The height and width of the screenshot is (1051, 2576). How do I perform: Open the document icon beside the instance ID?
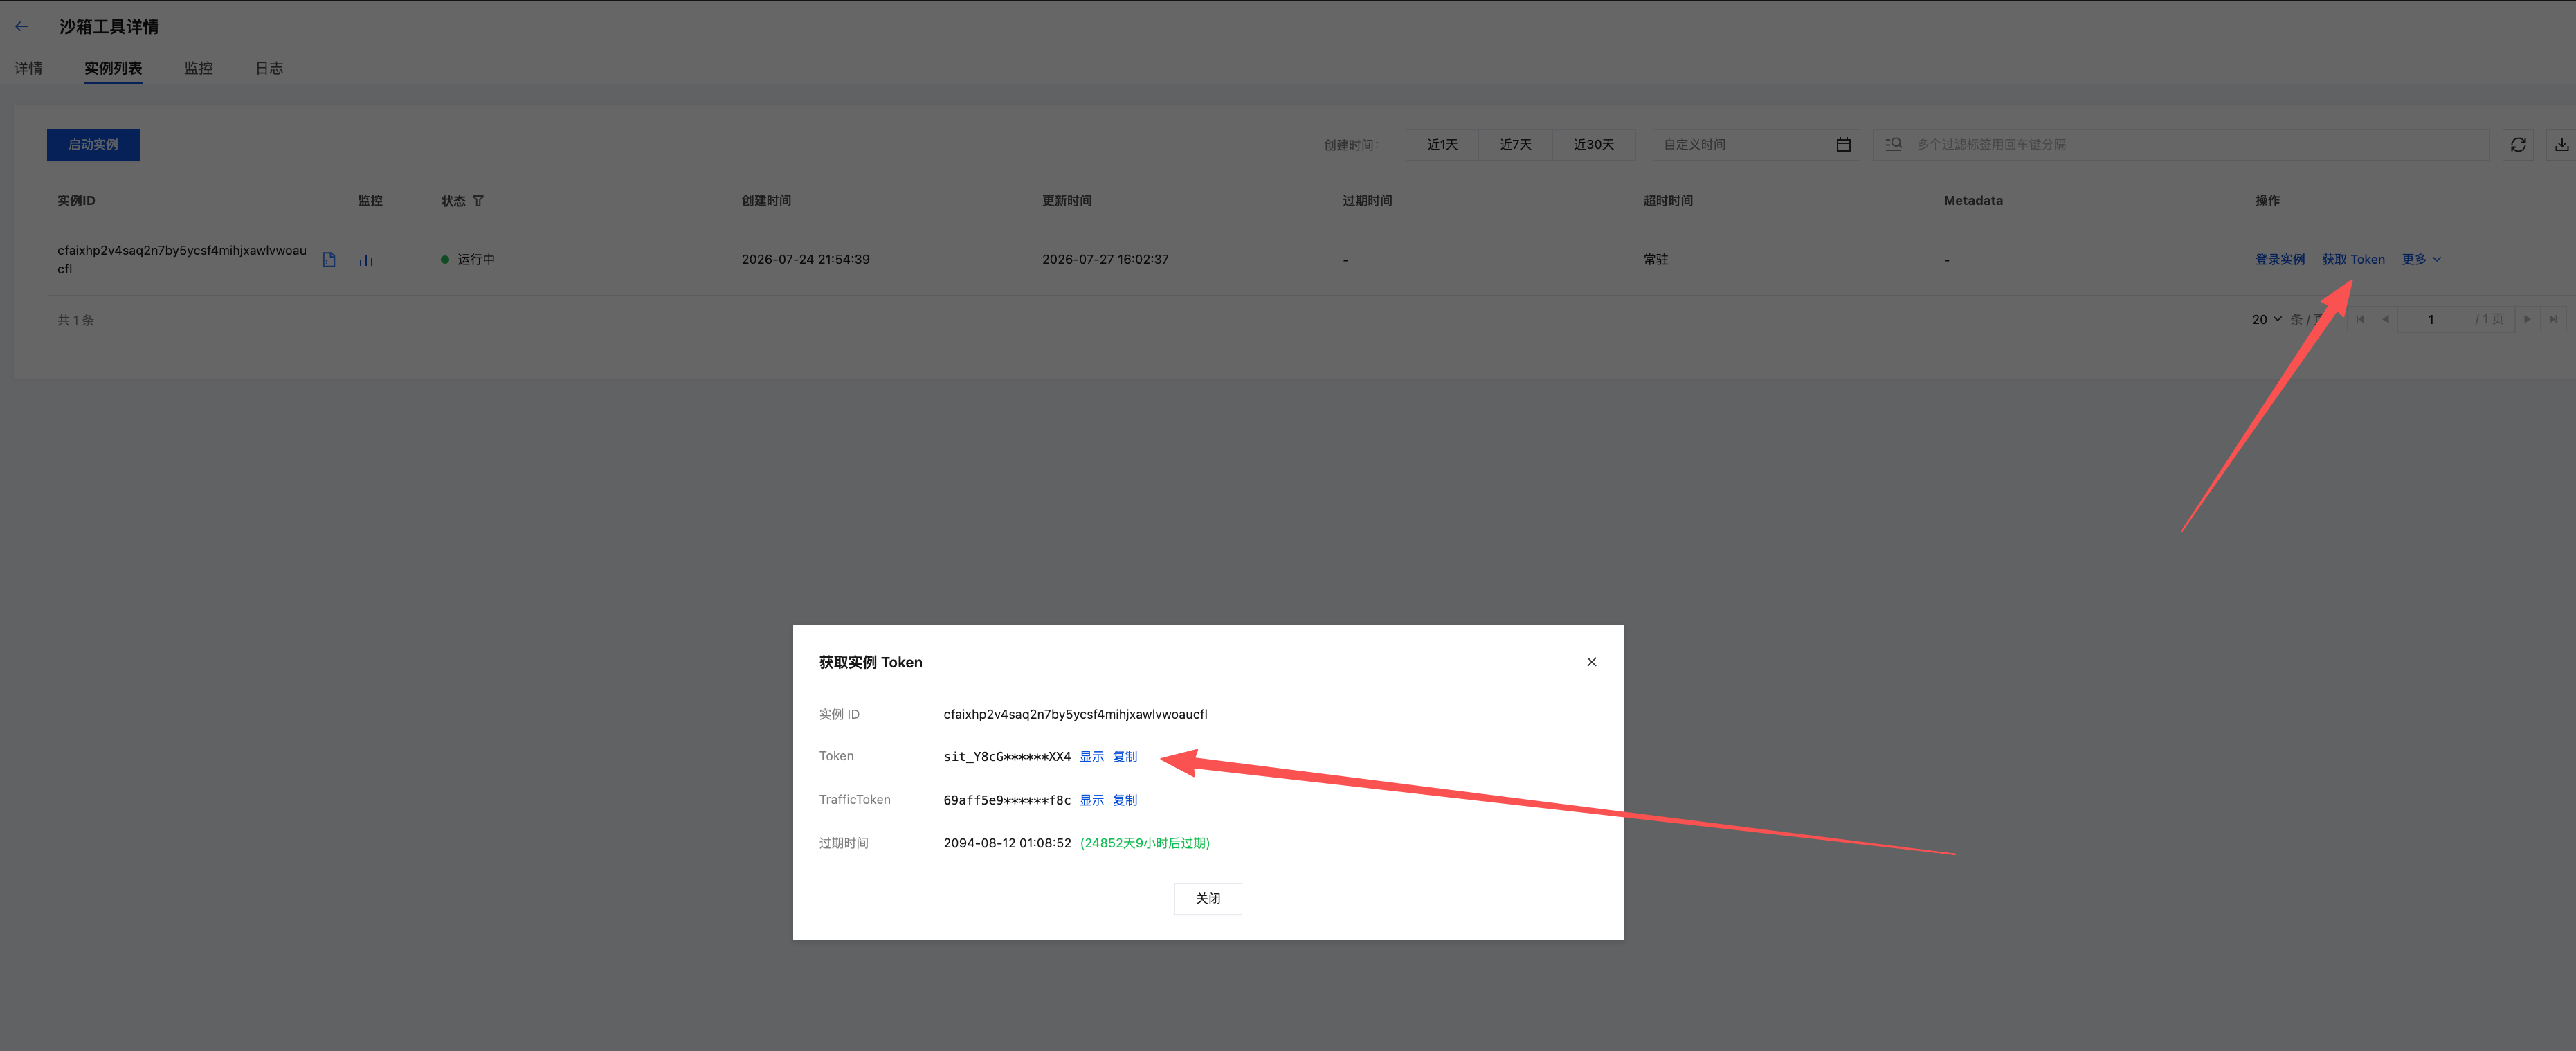pyautogui.click(x=329, y=260)
